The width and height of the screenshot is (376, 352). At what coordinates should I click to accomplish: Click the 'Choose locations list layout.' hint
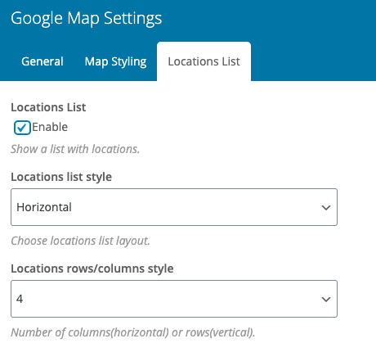click(x=80, y=241)
